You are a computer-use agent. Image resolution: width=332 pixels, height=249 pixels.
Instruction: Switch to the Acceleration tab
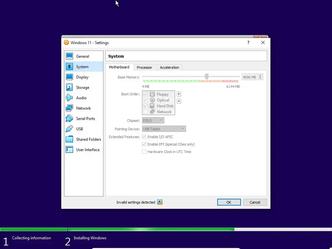click(169, 67)
